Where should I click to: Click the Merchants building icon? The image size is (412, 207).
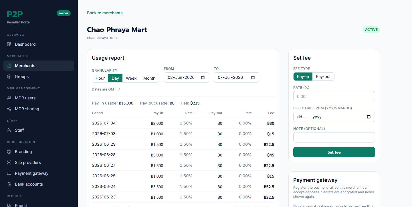[x=9, y=66]
